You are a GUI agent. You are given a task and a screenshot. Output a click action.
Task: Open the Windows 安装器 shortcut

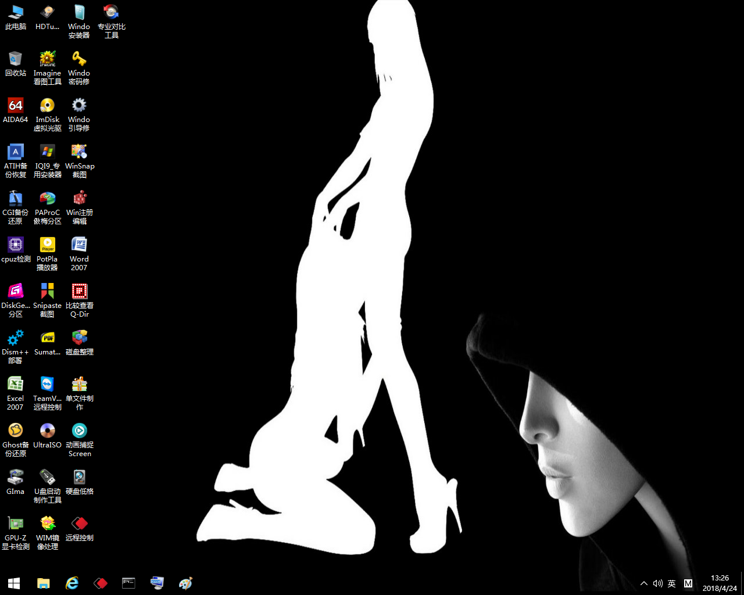click(x=79, y=21)
